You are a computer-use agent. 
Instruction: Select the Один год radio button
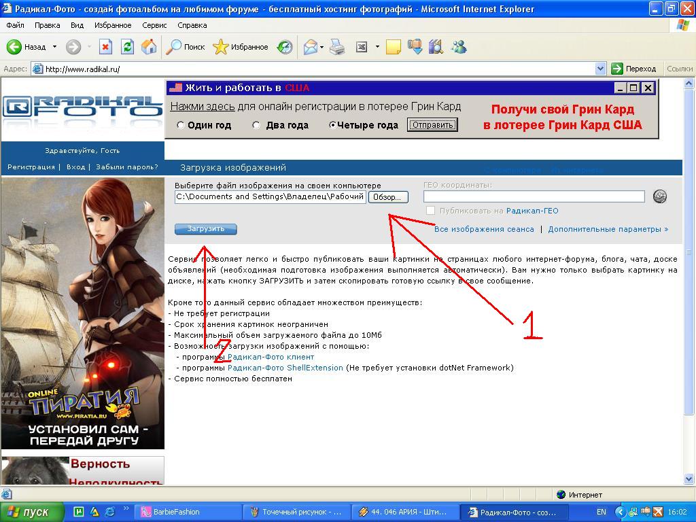pos(180,125)
